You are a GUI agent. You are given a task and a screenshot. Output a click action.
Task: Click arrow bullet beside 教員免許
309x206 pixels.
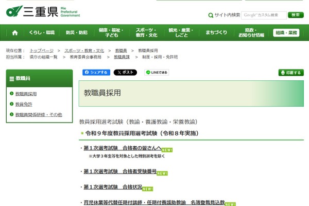pos(11,104)
